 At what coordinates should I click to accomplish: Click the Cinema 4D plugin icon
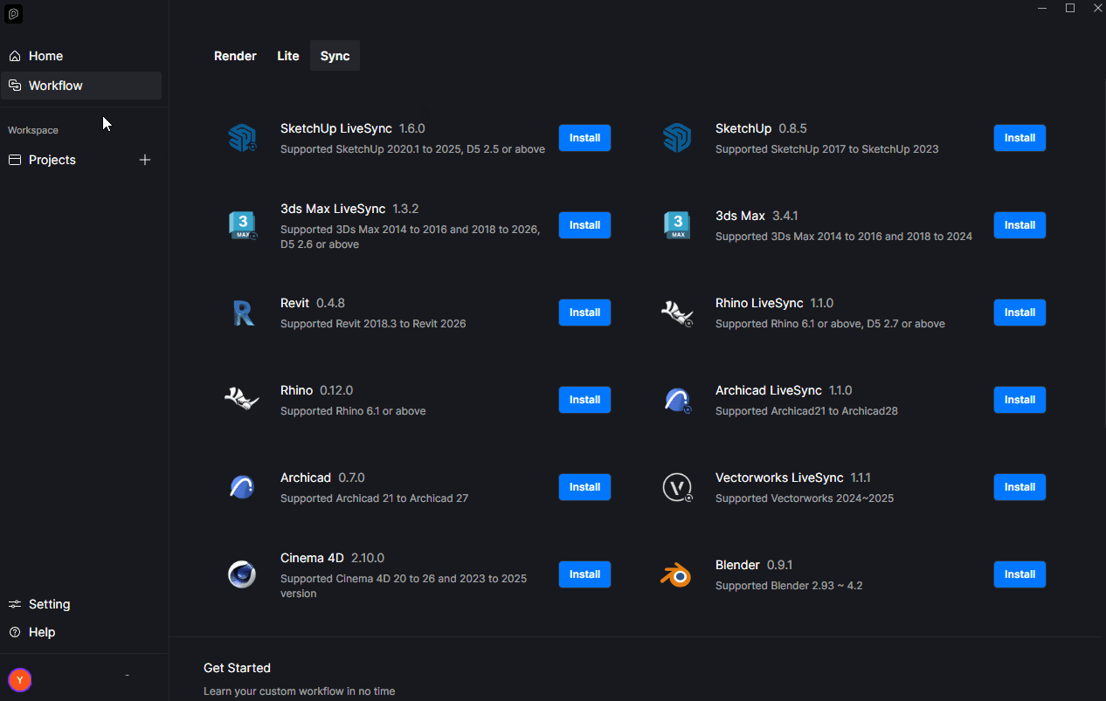(242, 574)
